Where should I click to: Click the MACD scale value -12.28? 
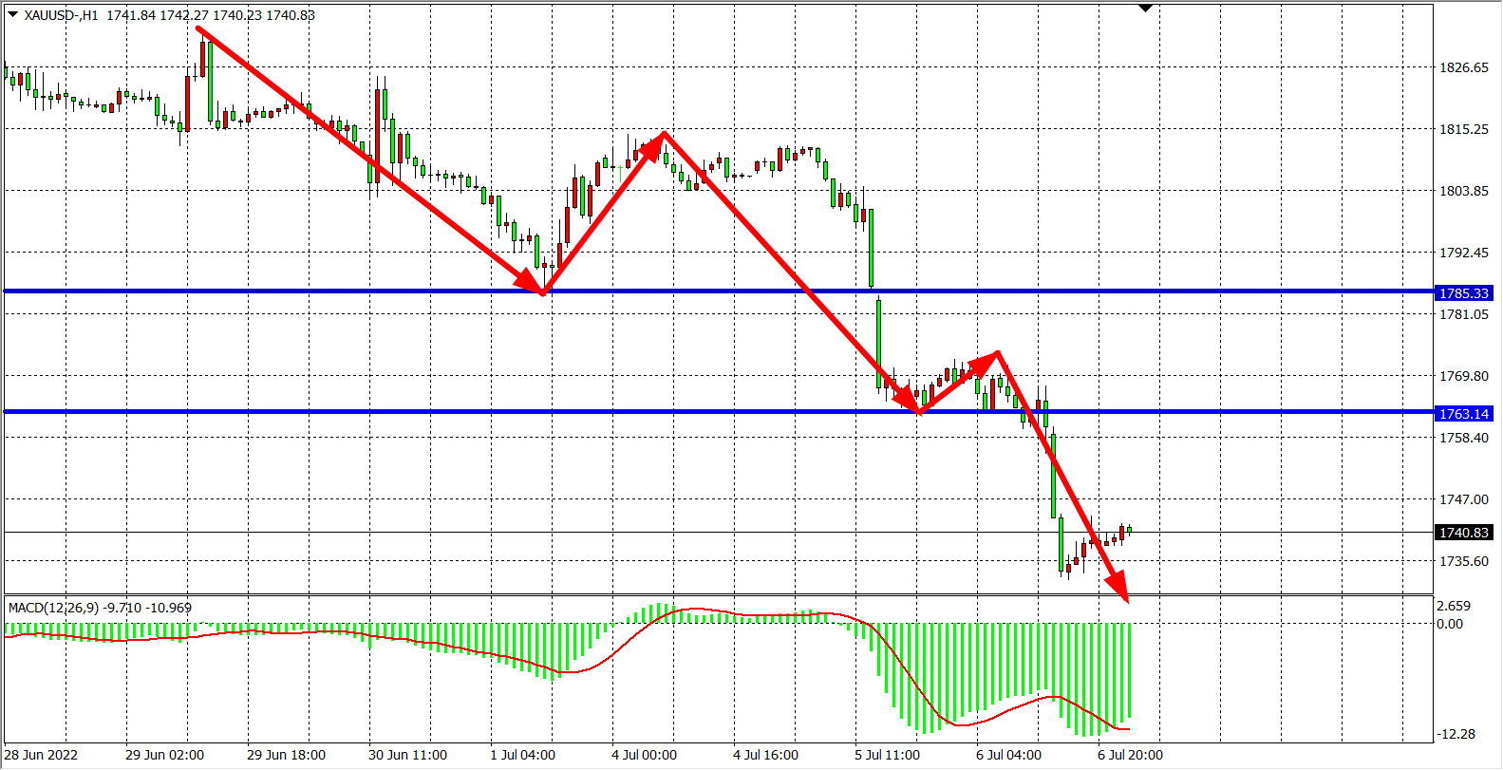[1456, 734]
